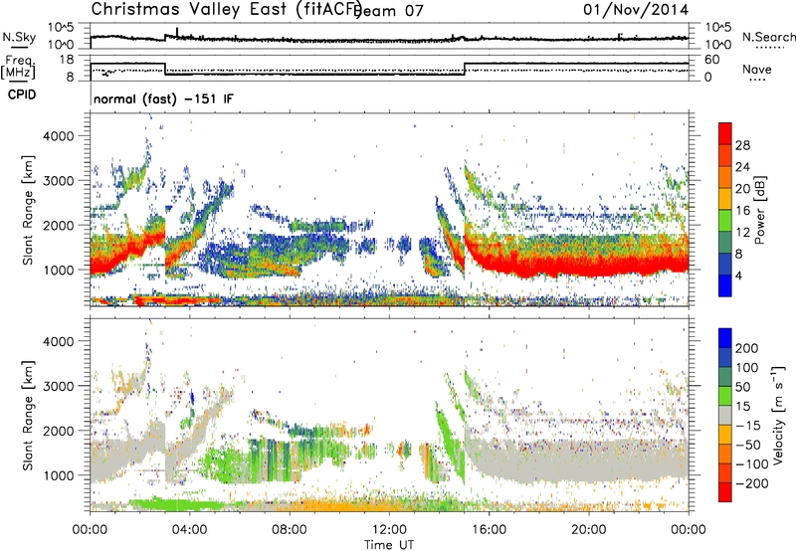Click the power colorbar '4' label

738,275
